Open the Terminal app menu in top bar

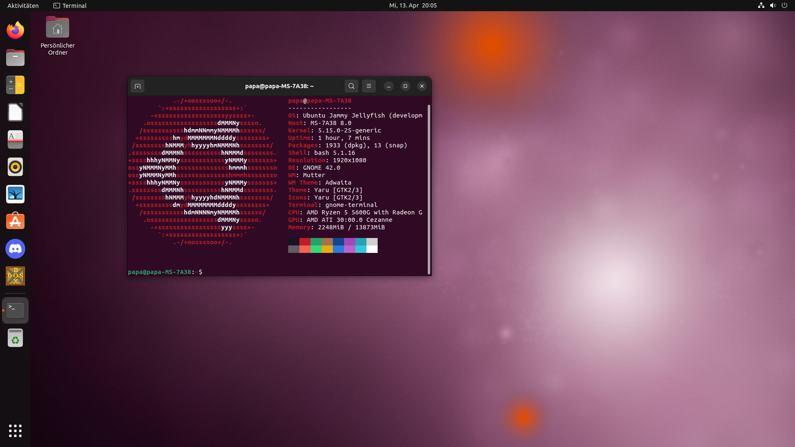pyautogui.click(x=70, y=5)
